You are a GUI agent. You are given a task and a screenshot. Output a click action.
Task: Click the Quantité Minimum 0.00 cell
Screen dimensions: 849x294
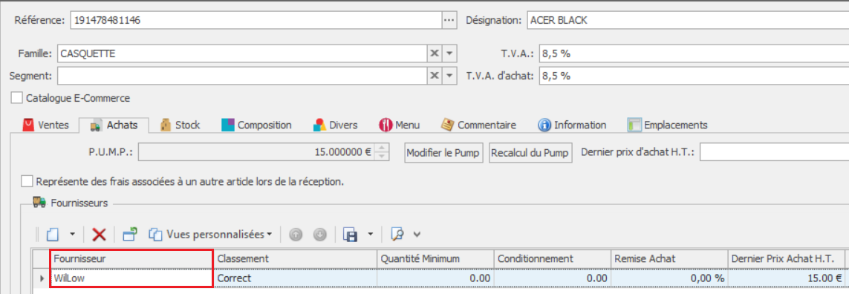tap(435, 278)
